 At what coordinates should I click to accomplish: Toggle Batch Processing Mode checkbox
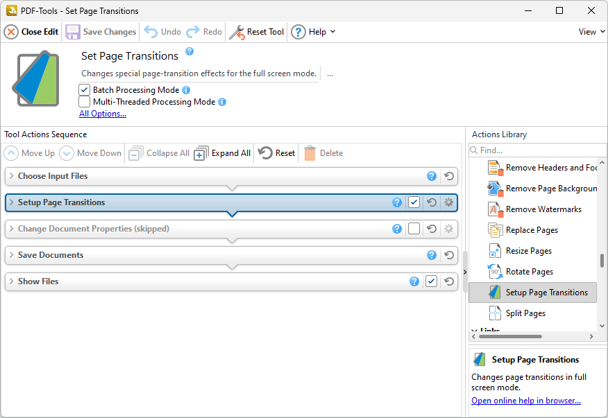[84, 90]
